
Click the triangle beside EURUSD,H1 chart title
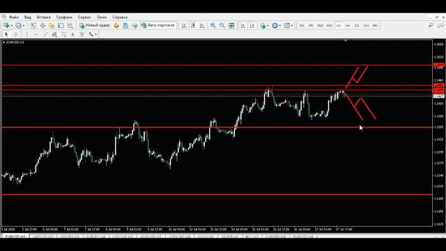pos(3,43)
